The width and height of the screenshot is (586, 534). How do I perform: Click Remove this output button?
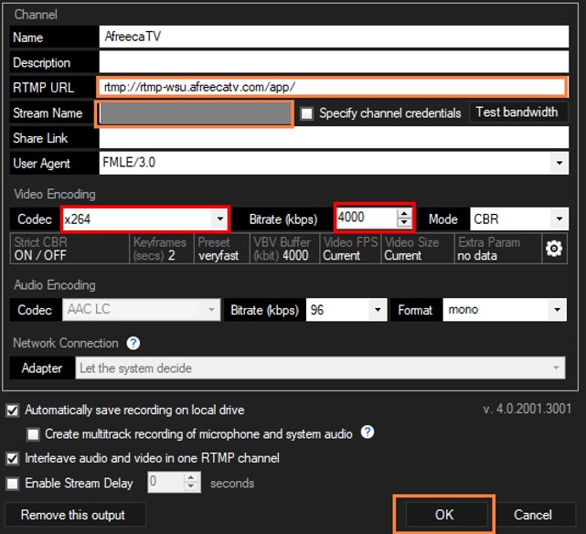coord(75,515)
